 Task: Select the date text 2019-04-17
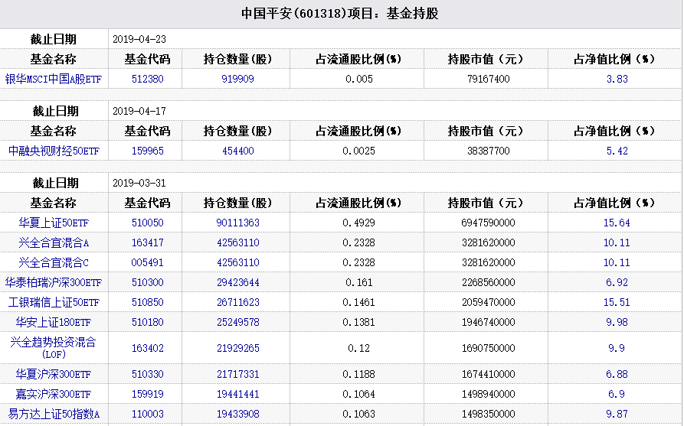coord(139,112)
